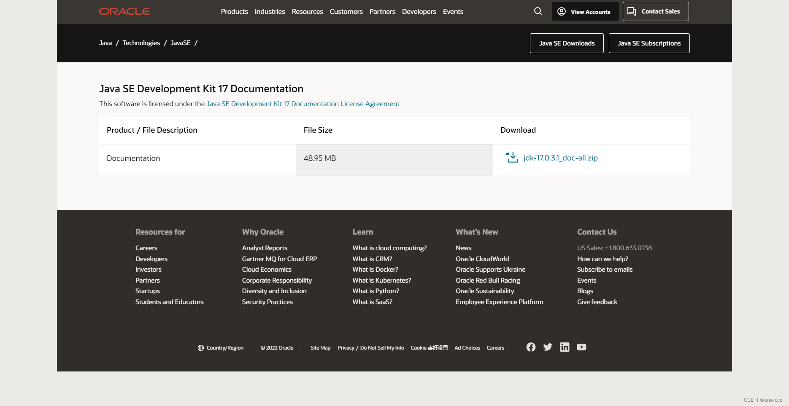Open the Cookie preferences link

[x=429, y=348]
